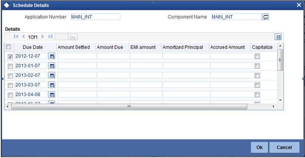Open calendar picker for 2013-01-07 row
The height and width of the screenshot is (158, 305).
click(52, 66)
